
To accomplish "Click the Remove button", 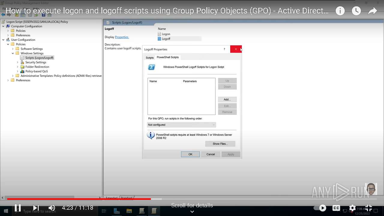I will click(x=227, y=112).
